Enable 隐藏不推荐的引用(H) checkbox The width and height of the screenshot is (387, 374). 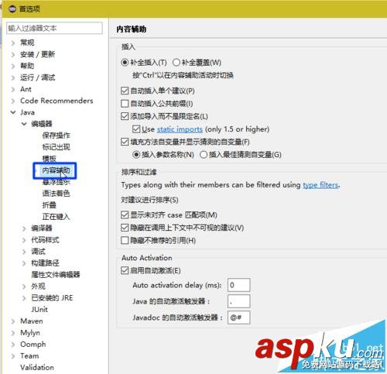click(x=125, y=241)
